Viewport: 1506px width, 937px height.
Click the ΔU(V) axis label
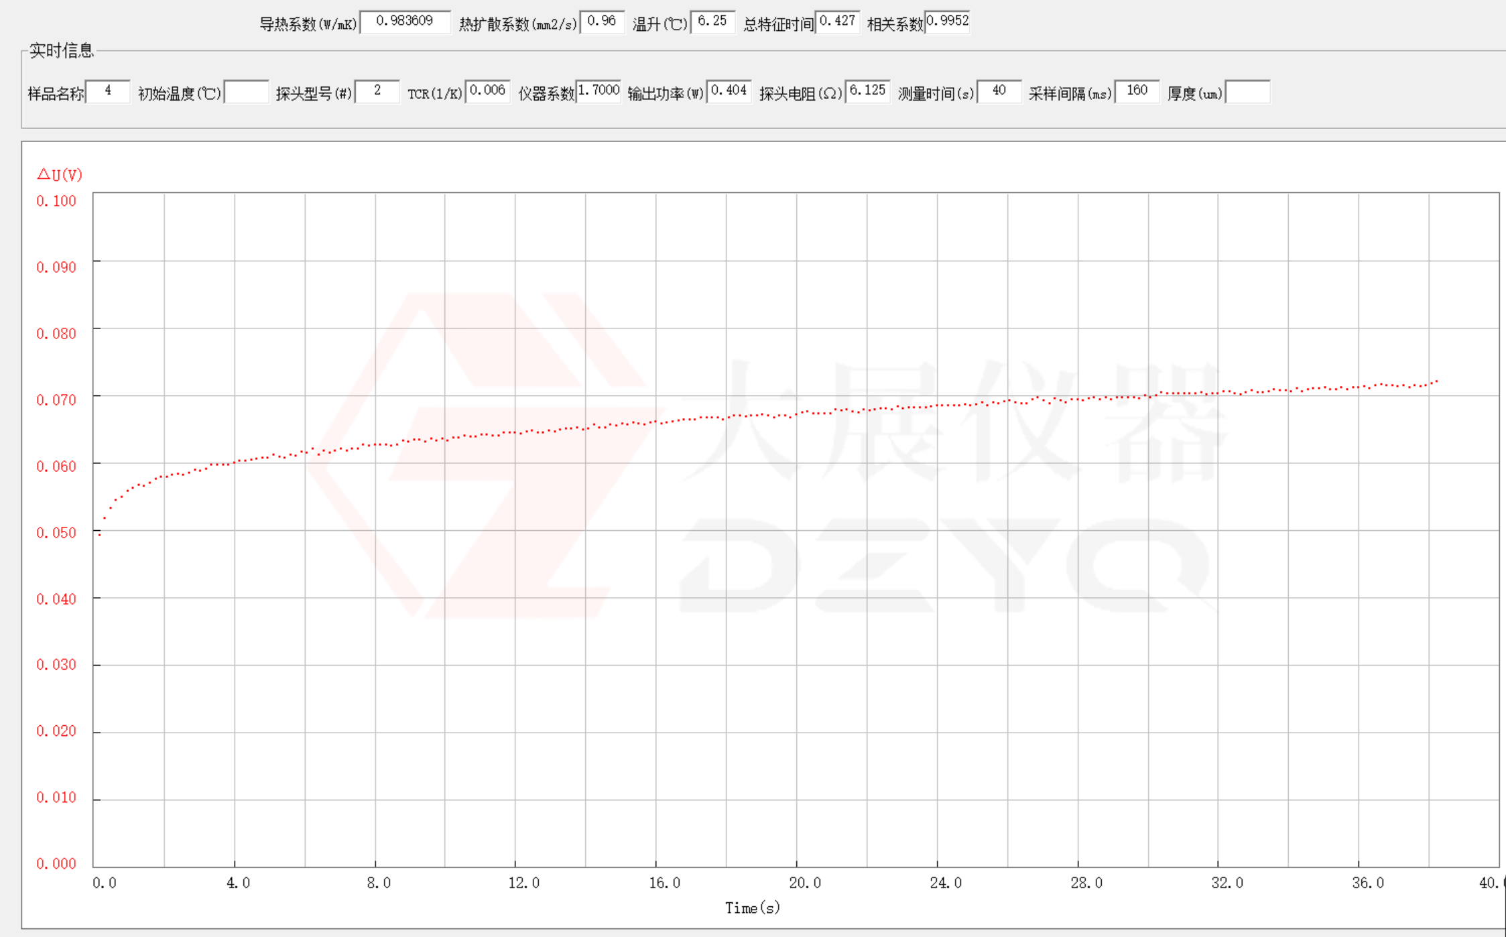pos(60,175)
